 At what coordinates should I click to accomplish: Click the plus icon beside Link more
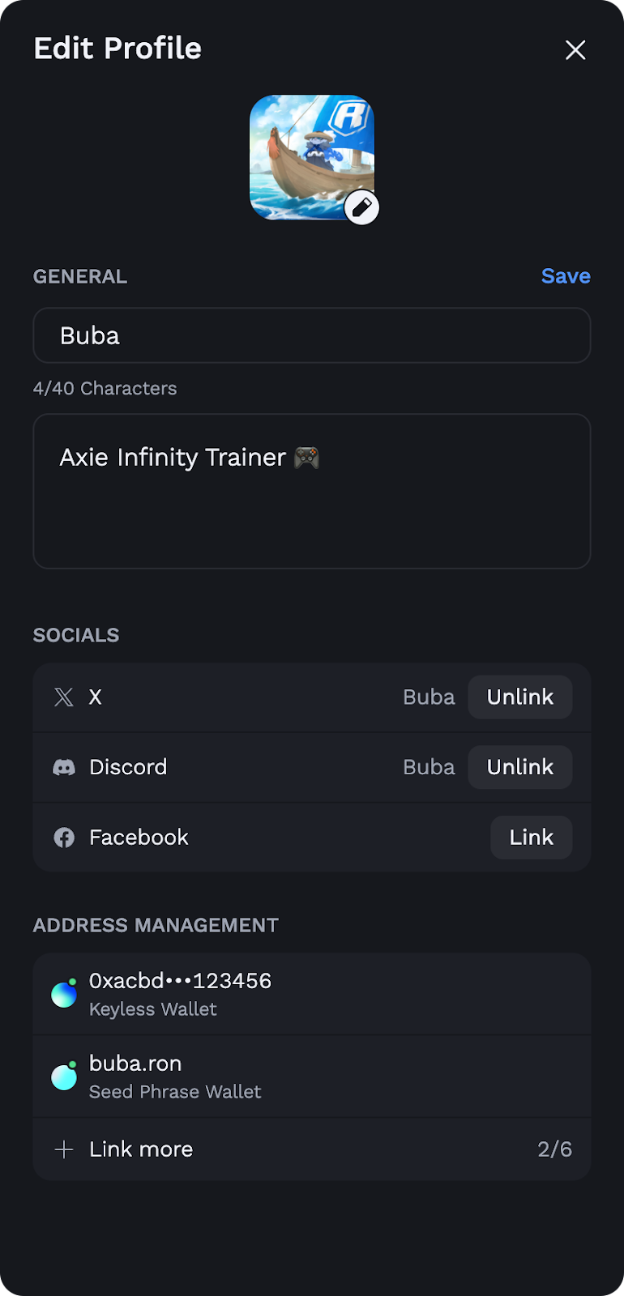pos(64,1149)
